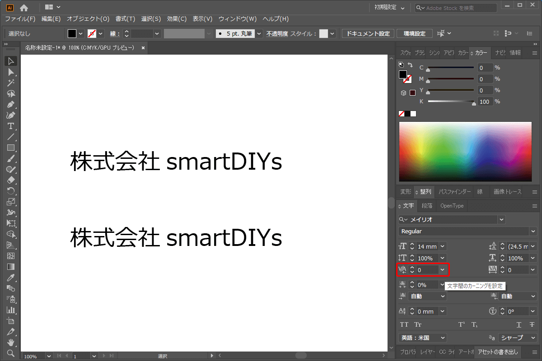Open the ファイル(F) menu
The image size is (542, 361).
(20, 19)
